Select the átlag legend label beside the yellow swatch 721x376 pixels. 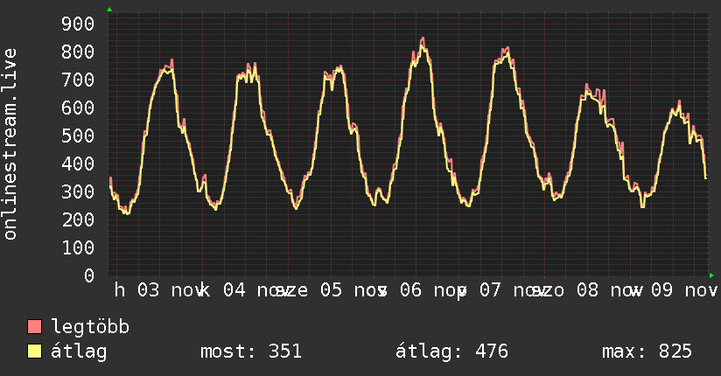point(79,352)
